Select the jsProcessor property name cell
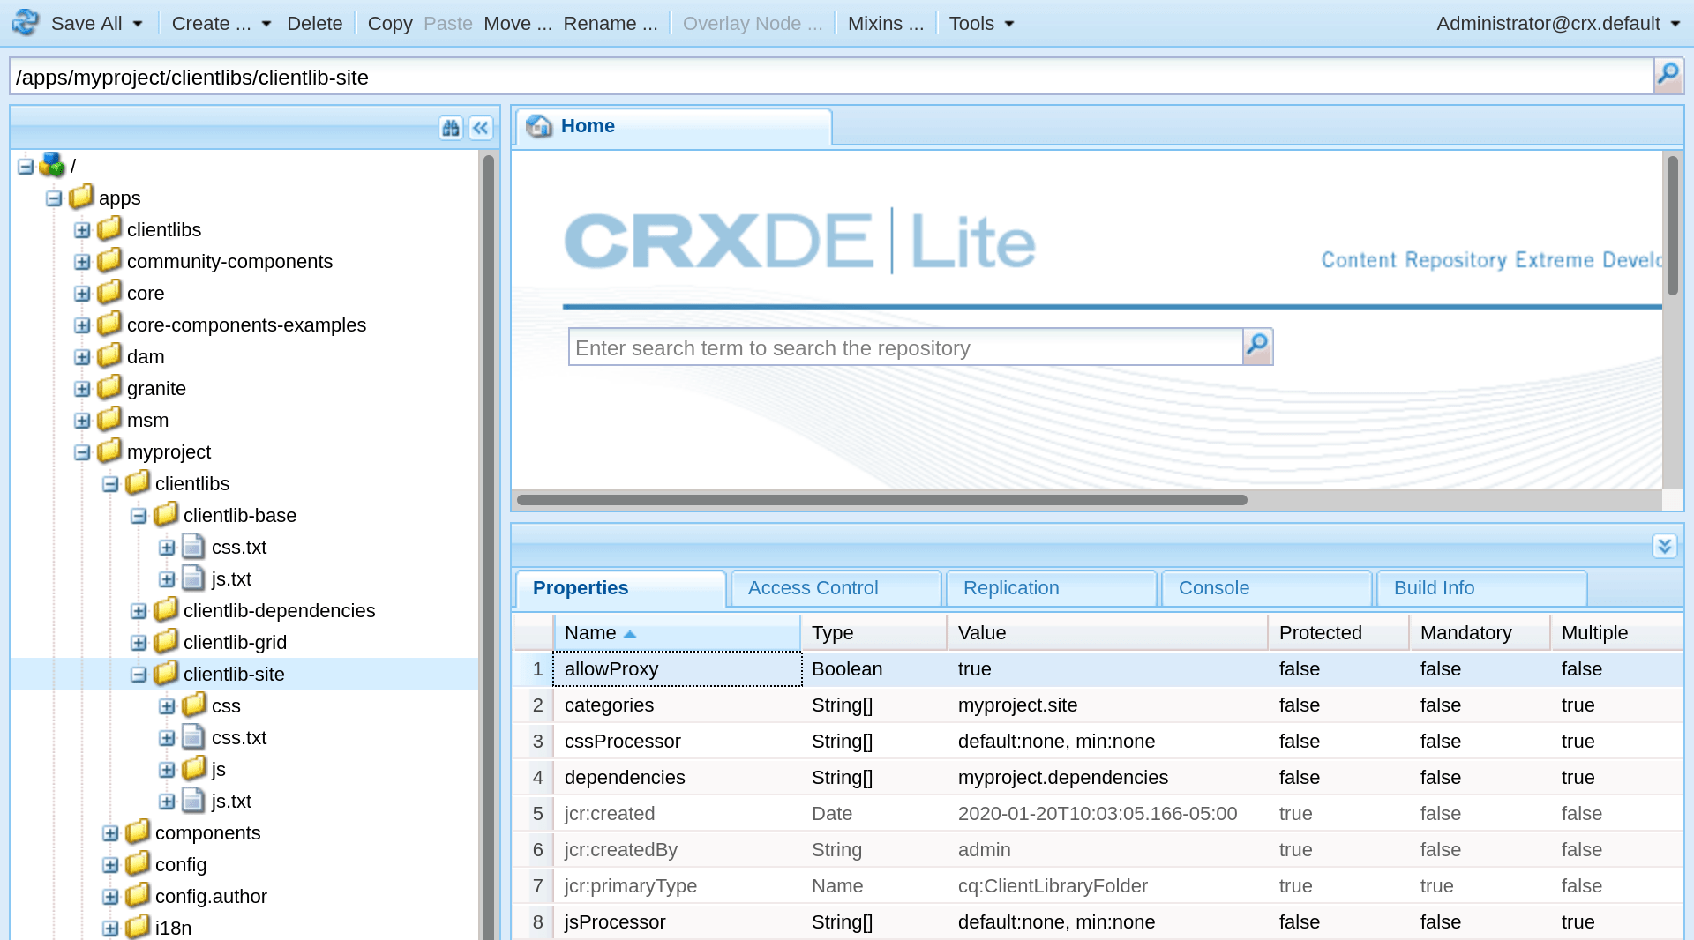The image size is (1694, 940). tap(677, 922)
